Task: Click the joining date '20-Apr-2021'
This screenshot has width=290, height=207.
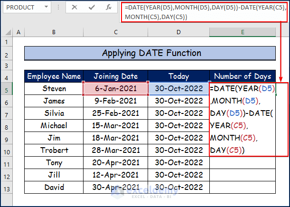Action: click(116, 162)
